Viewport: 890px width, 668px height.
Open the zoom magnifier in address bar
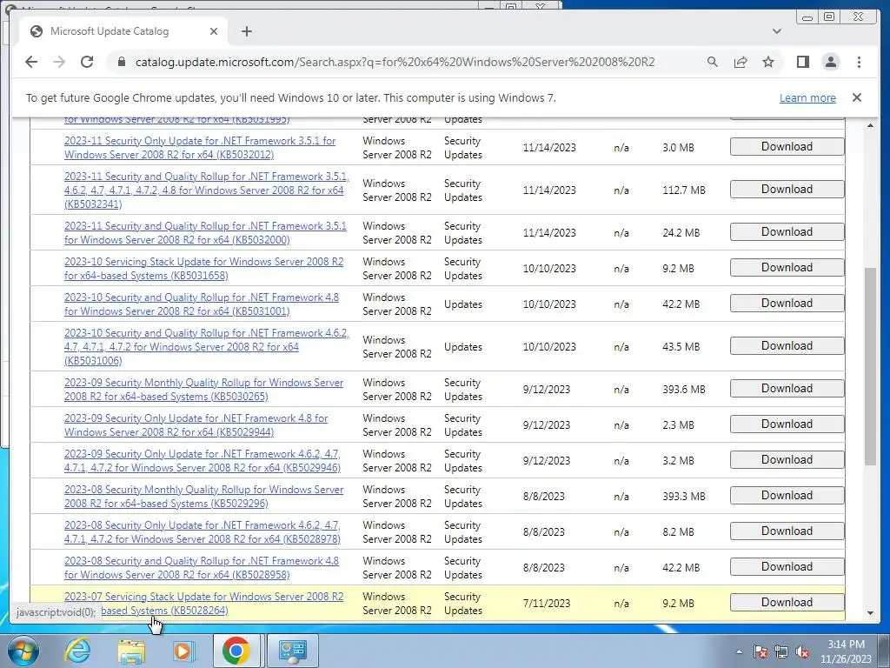713,62
